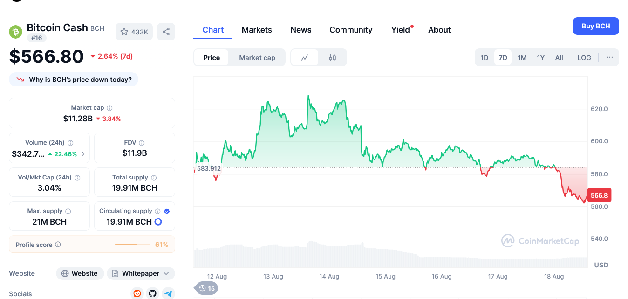
Task: Click the 19.91M BCH total supply value
Action: click(135, 188)
